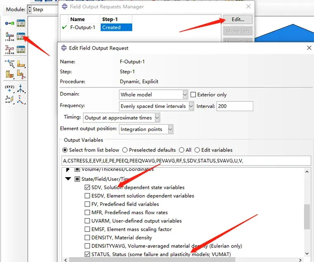Collapse the State/Field/User/Time tree group
Image resolution: width=314 pixels, height=262 pixels.
tap(67, 179)
